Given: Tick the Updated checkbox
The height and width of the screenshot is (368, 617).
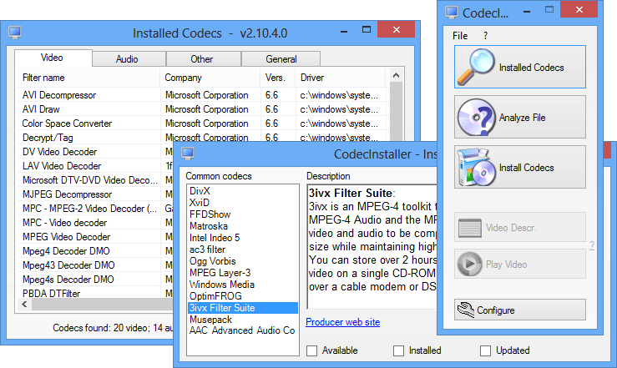Looking at the screenshot, I should coord(486,350).
